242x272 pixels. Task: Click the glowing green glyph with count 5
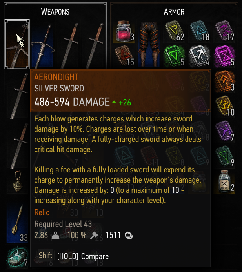click(174, 56)
